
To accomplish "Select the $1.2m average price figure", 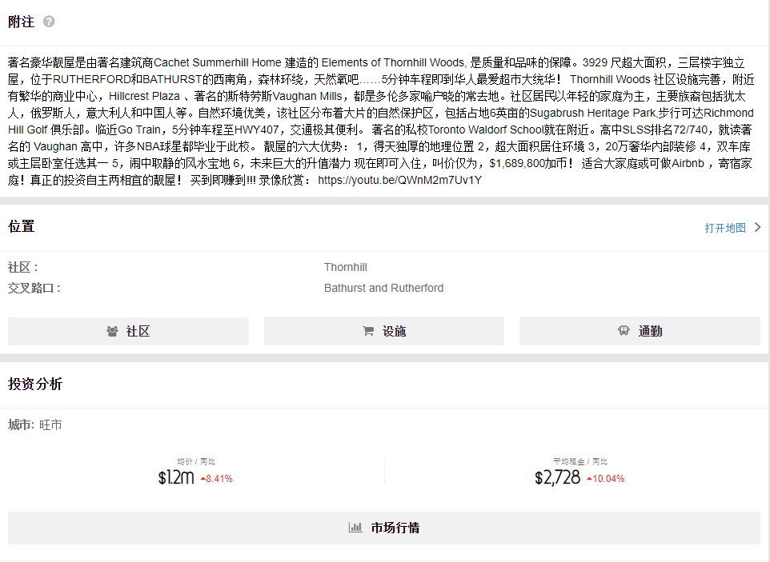I will [x=176, y=478].
